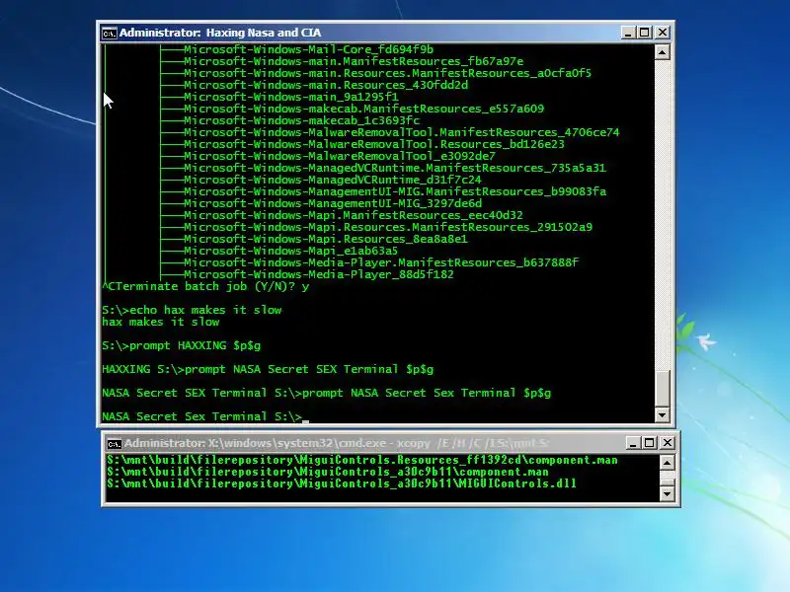Click scroll up arrow in xcopy window
Image resolution: width=790 pixels, height=592 pixels.
click(668, 463)
